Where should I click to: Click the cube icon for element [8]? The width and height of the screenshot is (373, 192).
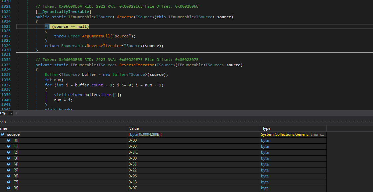(x=9, y=188)
